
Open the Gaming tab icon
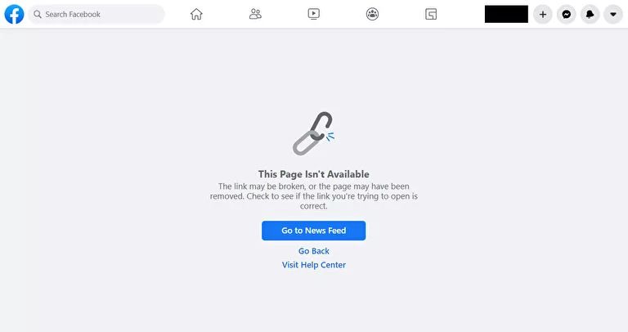tap(431, 15)
